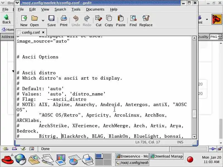
Task: Open the print manager panel icon
Action: 88,159
